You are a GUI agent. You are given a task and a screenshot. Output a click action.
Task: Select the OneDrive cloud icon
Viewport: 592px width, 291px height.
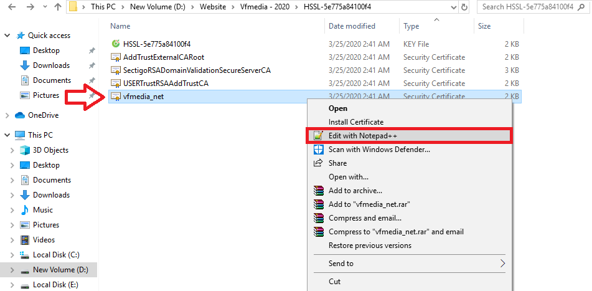pyautogui.click(x=20, y=115)
